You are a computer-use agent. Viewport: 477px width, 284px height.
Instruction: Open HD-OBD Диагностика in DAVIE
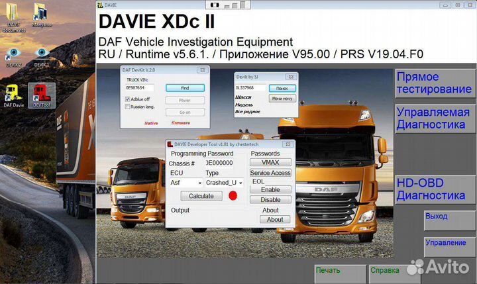[435, 189]
